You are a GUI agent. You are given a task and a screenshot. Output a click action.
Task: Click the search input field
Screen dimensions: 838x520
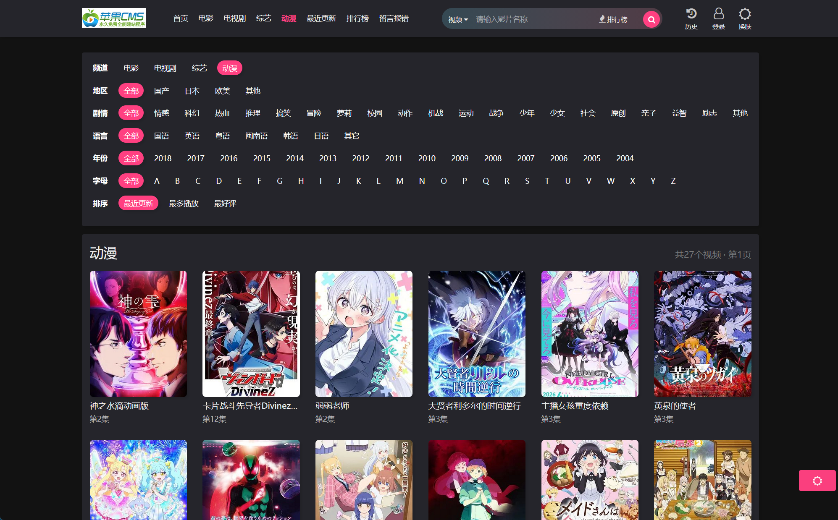(533, 19)
